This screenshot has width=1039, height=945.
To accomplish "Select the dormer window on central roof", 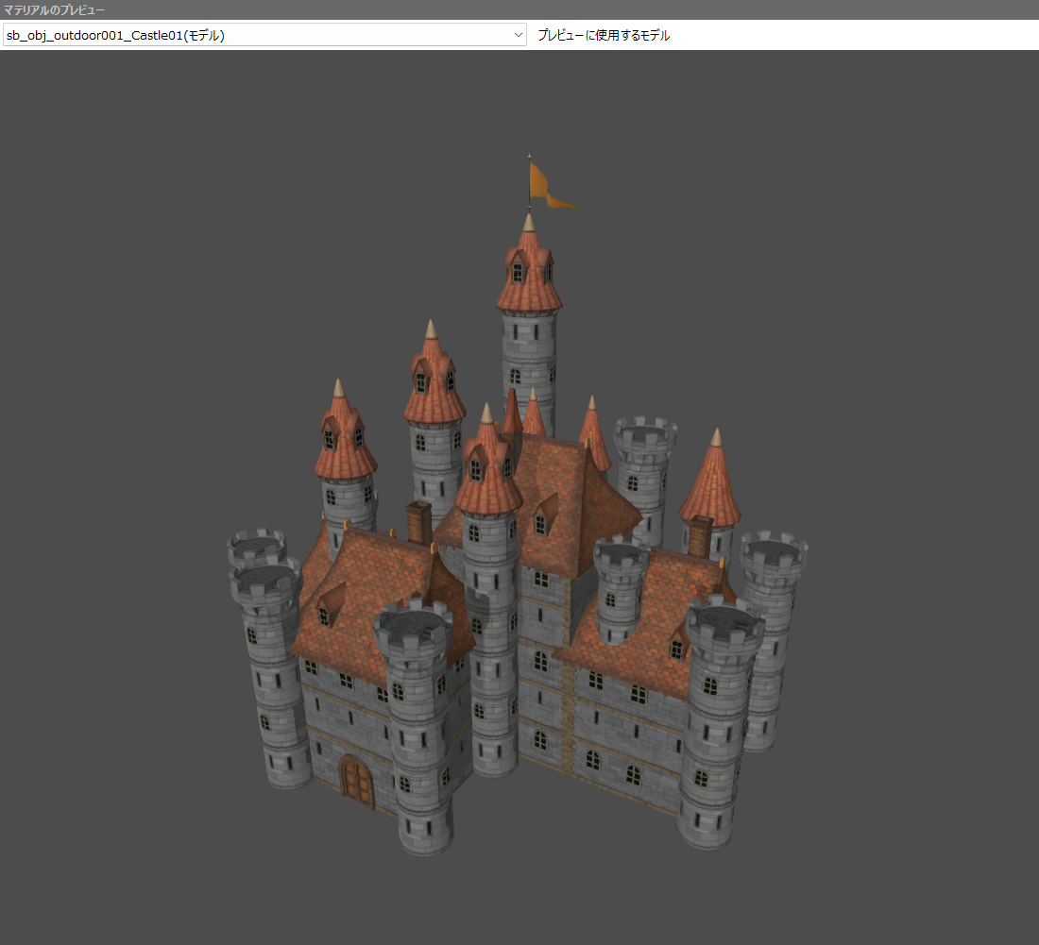I will coord(545,513).
